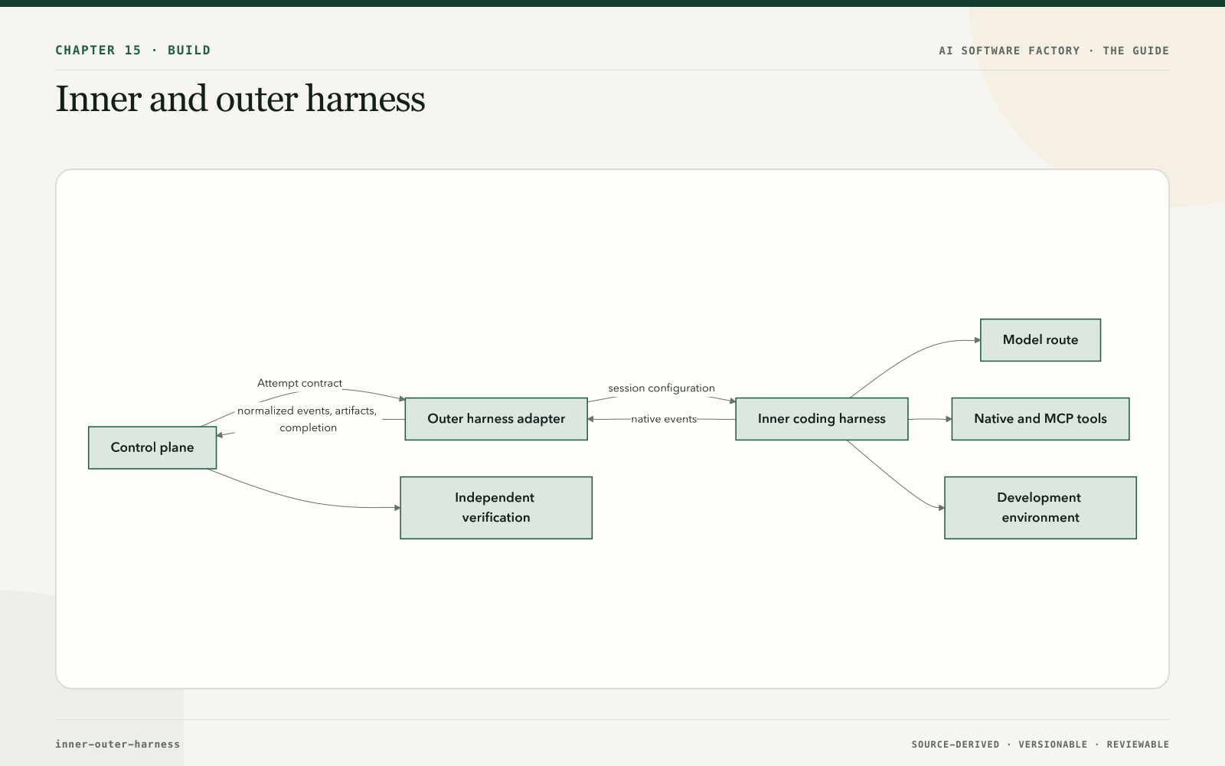Click the 'inner-outer-harness' footer slug

[x=118, y=744]
